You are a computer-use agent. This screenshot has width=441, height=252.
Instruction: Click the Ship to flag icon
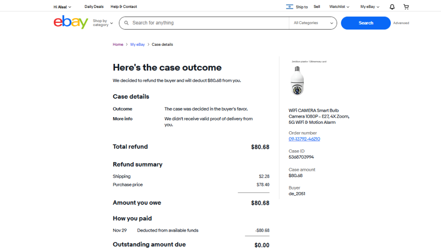point(289,7)
